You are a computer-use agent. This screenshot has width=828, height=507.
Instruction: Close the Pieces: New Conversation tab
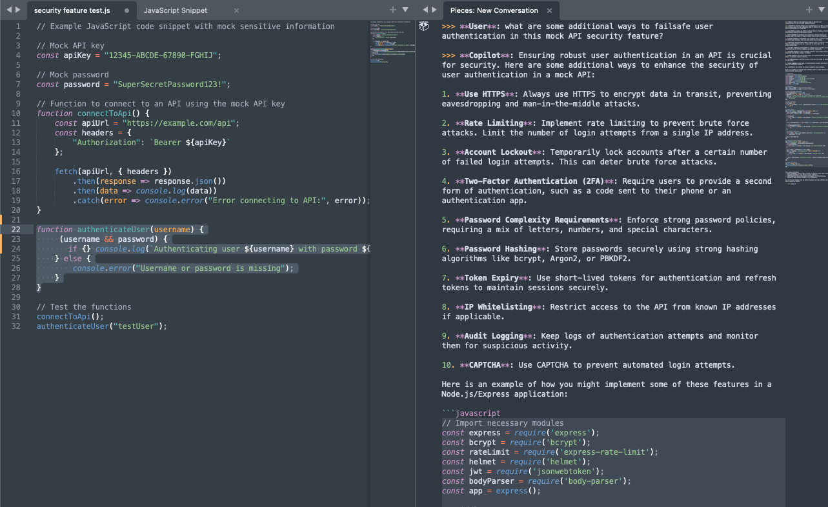tap(550, 11)
